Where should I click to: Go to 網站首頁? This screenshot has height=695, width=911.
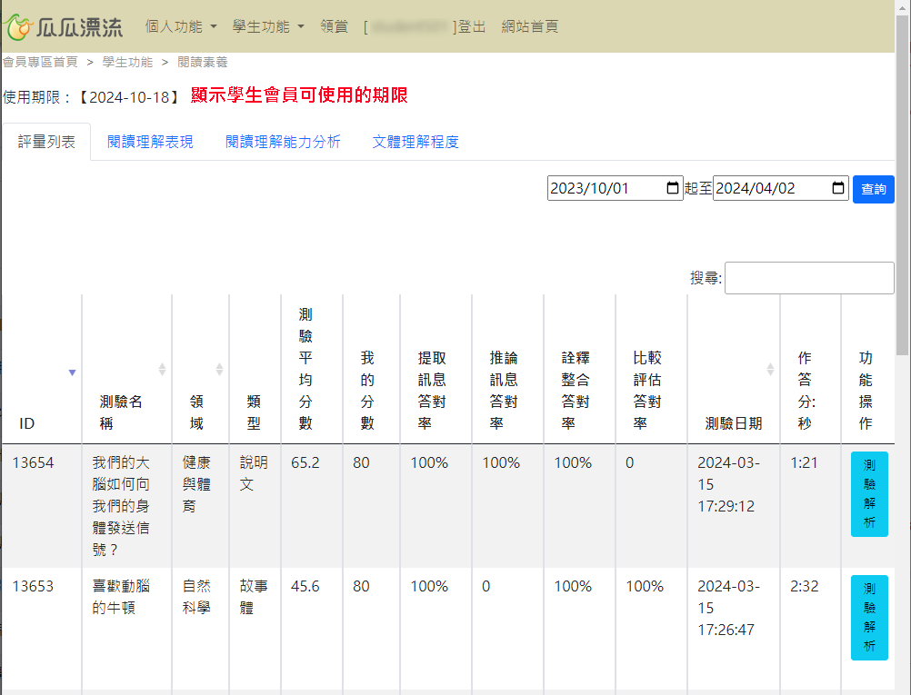pos(529,26)
